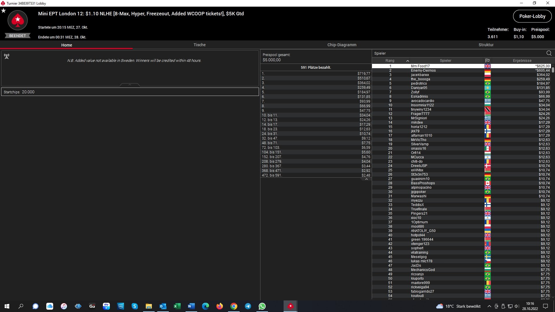Click the favorite star icon

click(x=3, y=11)
